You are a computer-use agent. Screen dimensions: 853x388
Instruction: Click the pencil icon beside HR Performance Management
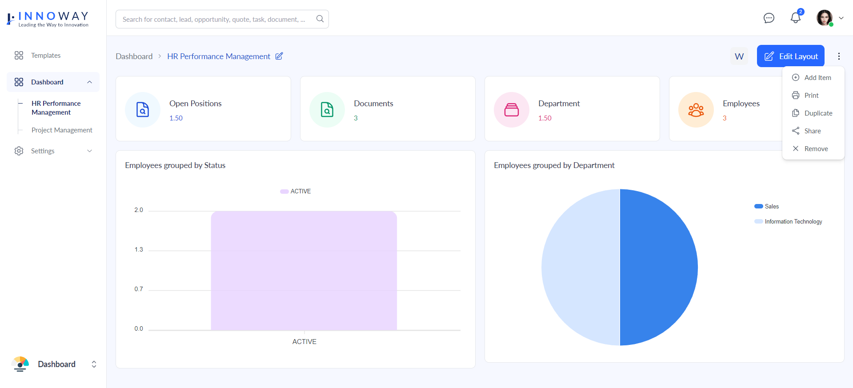tap(279, 56)
